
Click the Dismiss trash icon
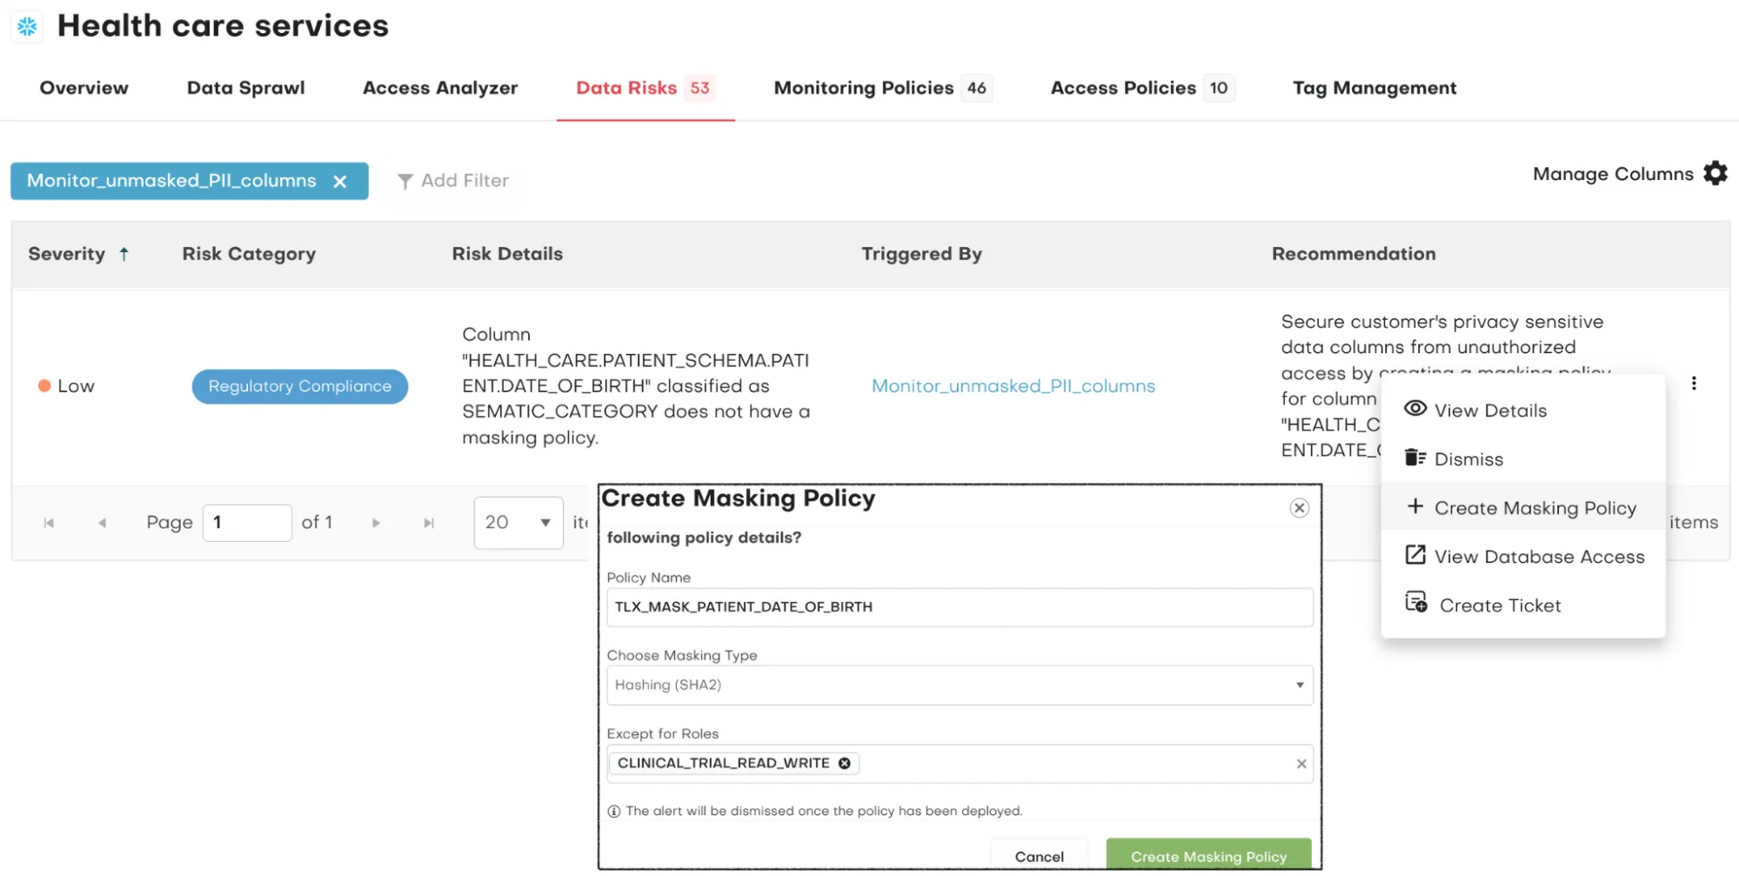point(1415,458)
